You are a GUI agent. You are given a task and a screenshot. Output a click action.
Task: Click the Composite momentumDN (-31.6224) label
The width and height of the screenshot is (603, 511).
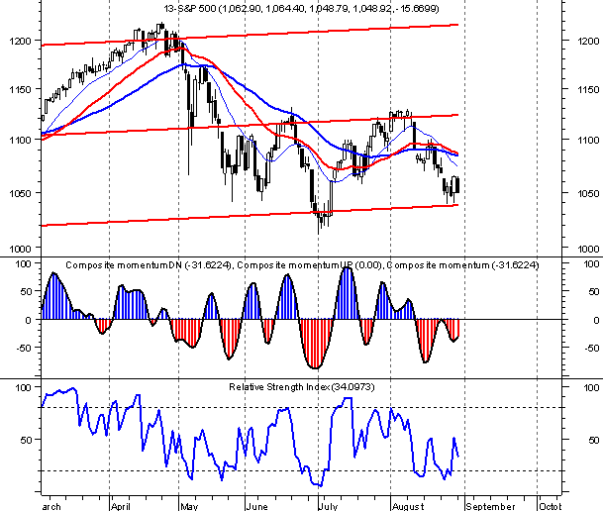tap(150, 265)
